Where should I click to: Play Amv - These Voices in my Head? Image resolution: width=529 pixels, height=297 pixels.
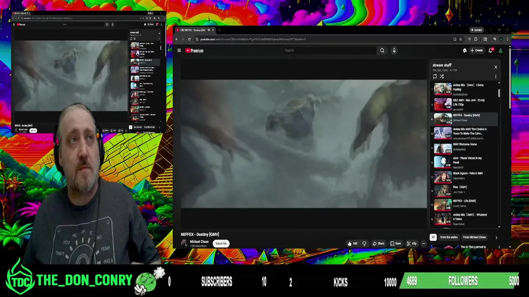coord(464,162)
